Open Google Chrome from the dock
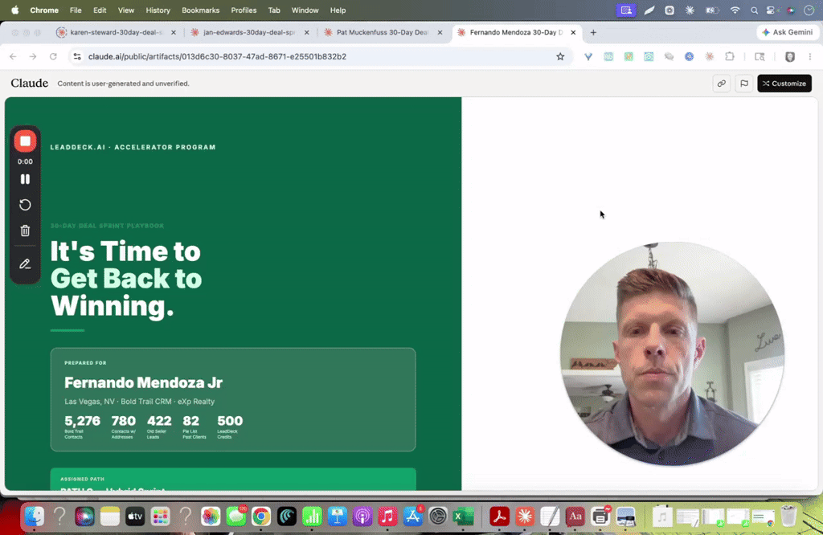 [x=261, y=517]
